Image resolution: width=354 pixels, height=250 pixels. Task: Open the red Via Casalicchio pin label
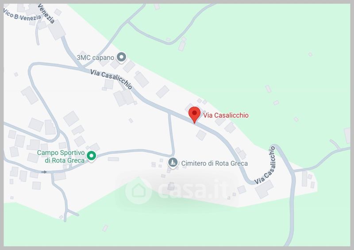coord(226,115)
